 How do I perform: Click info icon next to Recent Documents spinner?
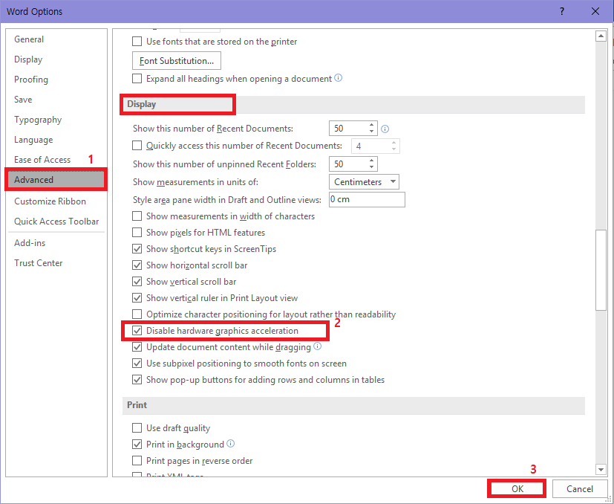coord(385,129)
